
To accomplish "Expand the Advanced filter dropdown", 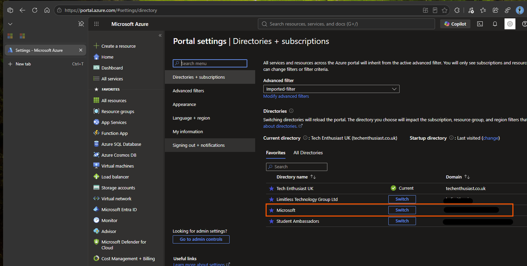I will pyautogui.click(x=331, y=89).
